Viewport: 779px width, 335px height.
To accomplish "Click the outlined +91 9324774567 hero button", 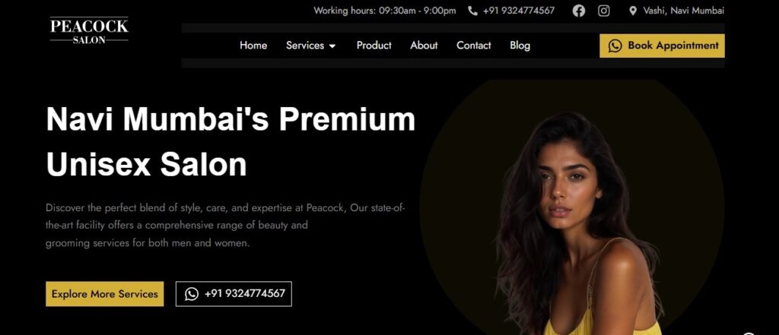I will (234, 294).
